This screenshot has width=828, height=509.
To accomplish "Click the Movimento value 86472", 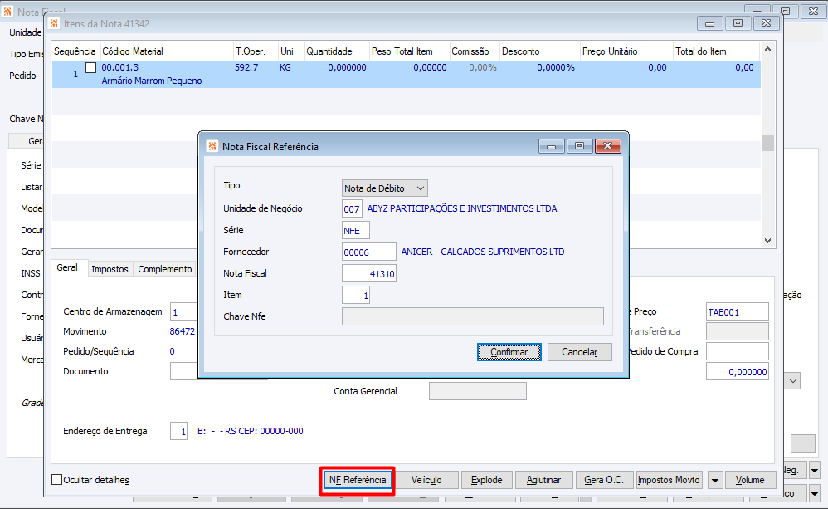I will point(183,331).
